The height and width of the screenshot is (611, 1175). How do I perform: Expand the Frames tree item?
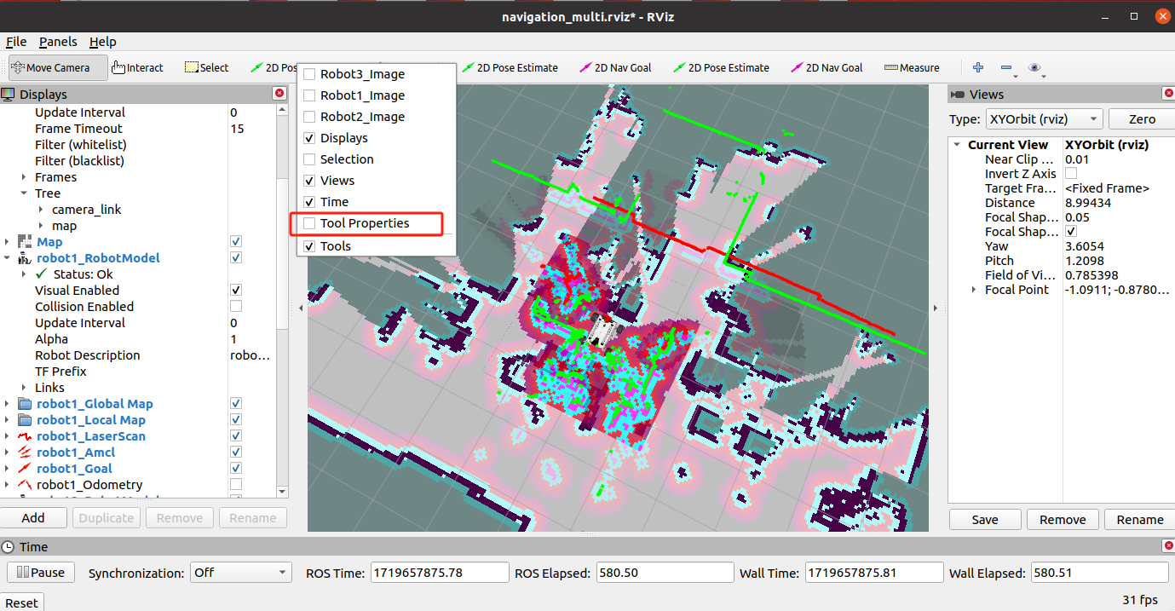[x=24, y=177]
